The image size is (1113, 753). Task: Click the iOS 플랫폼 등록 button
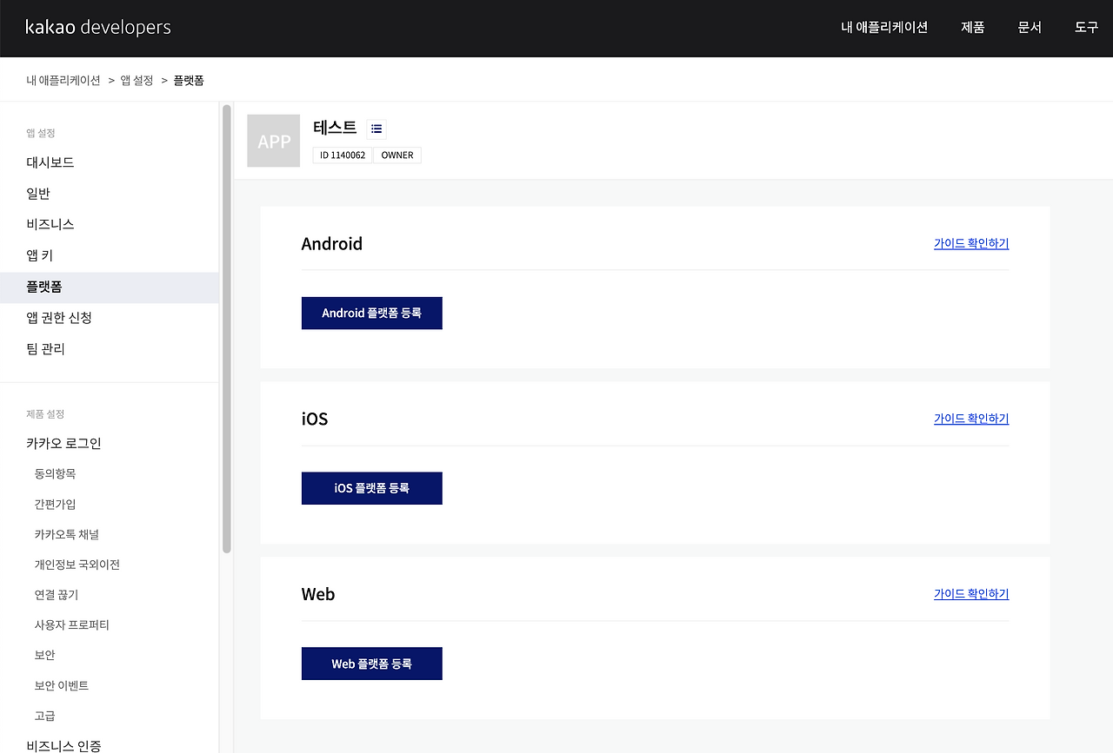(371, 488)
